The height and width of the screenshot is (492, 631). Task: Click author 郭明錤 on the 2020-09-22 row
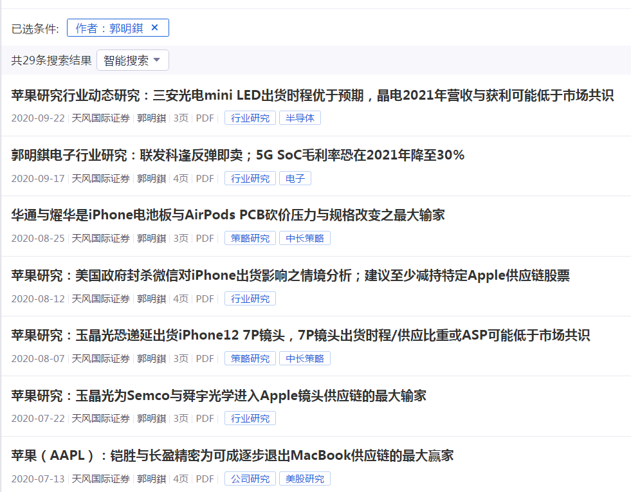(152, 118)
